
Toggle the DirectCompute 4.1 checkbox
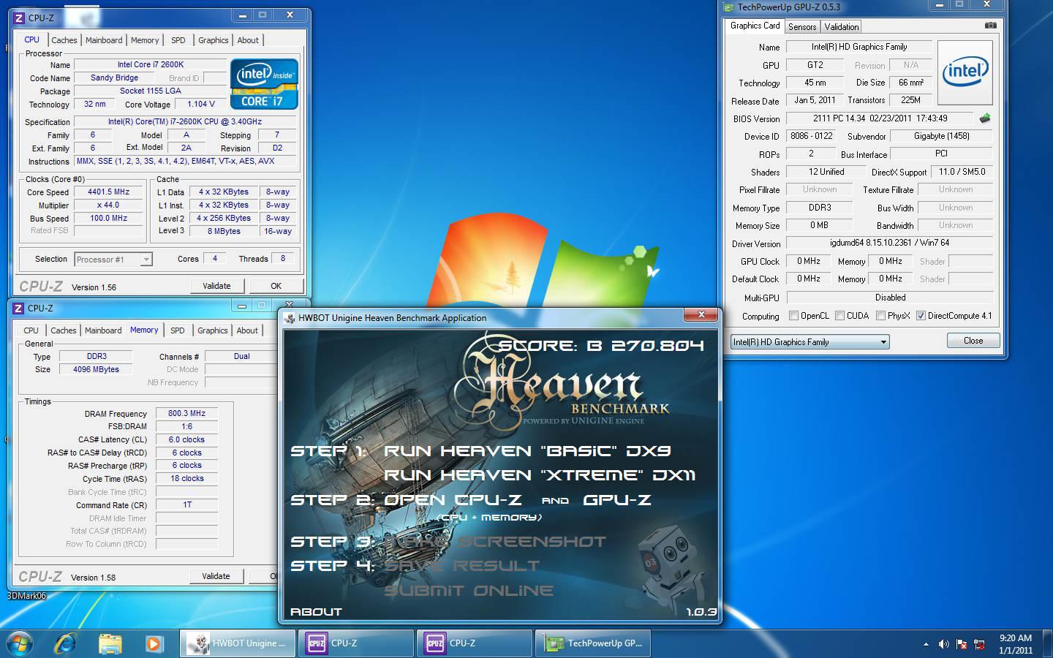point(921,316)
